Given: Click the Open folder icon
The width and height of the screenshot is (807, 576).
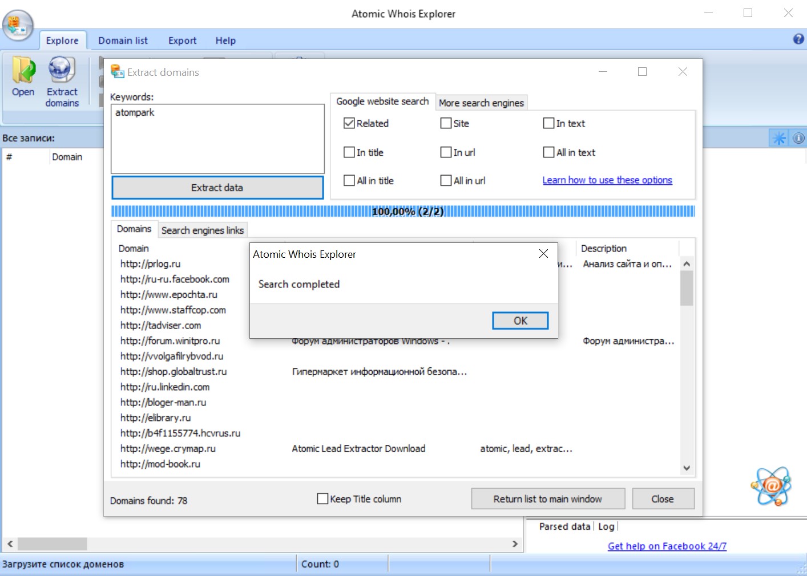Looking at the screenshot, I should coord(23,70).
